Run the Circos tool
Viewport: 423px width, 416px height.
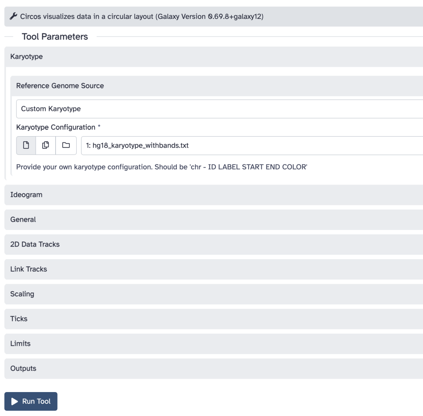click(x=31, y=401)
